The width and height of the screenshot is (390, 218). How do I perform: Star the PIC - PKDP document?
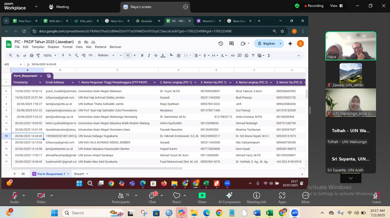pos(79,42)
